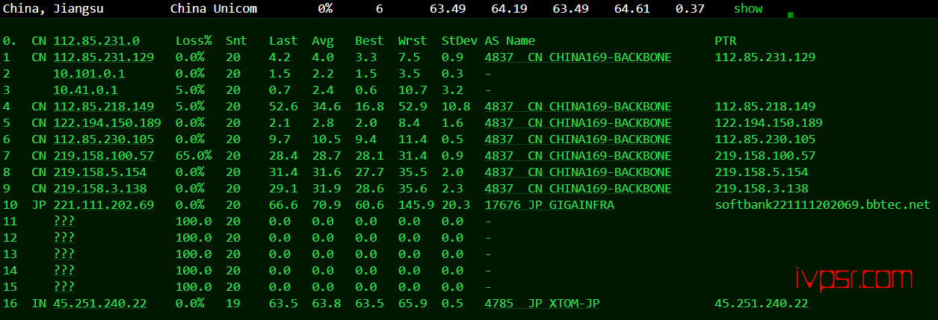Select the 'China, Jiangsu' location text
Viewport: 938px width, 320px height.
53,9
